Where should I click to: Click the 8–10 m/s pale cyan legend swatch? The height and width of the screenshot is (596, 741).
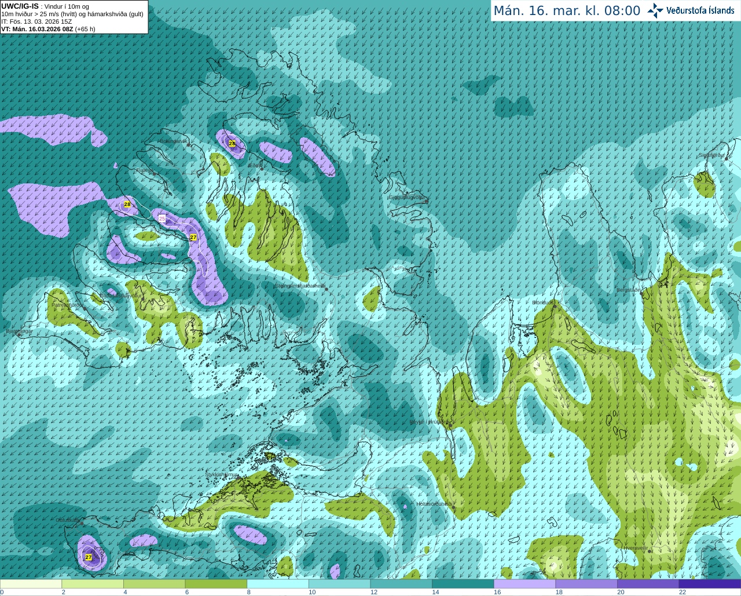coord(278,584)
